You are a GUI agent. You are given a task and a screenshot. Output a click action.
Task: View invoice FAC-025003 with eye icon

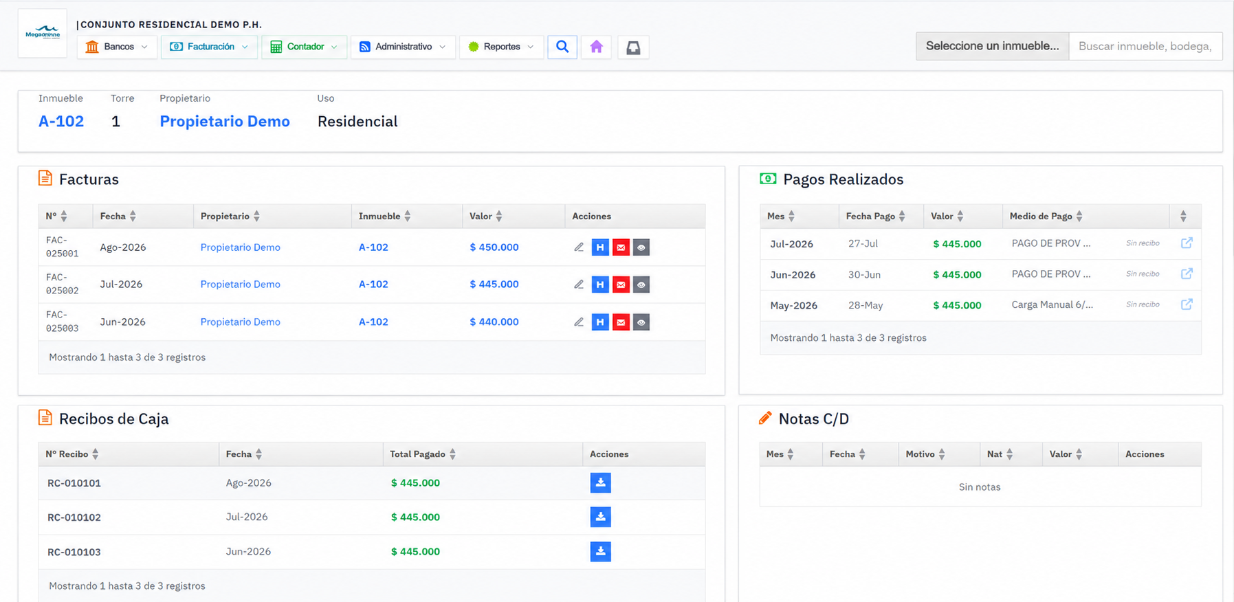[641, 322]
